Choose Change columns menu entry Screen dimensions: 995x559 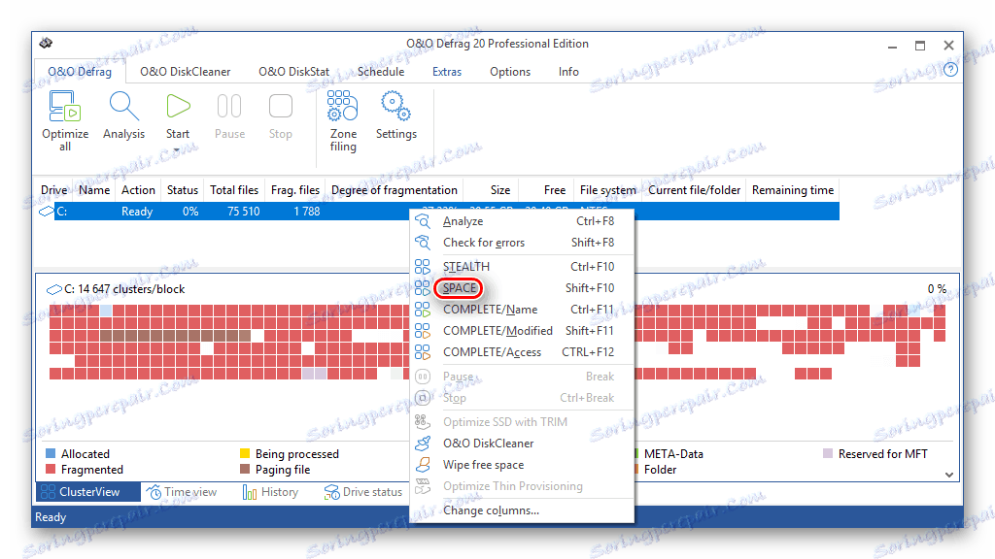(x=522, y=510)
